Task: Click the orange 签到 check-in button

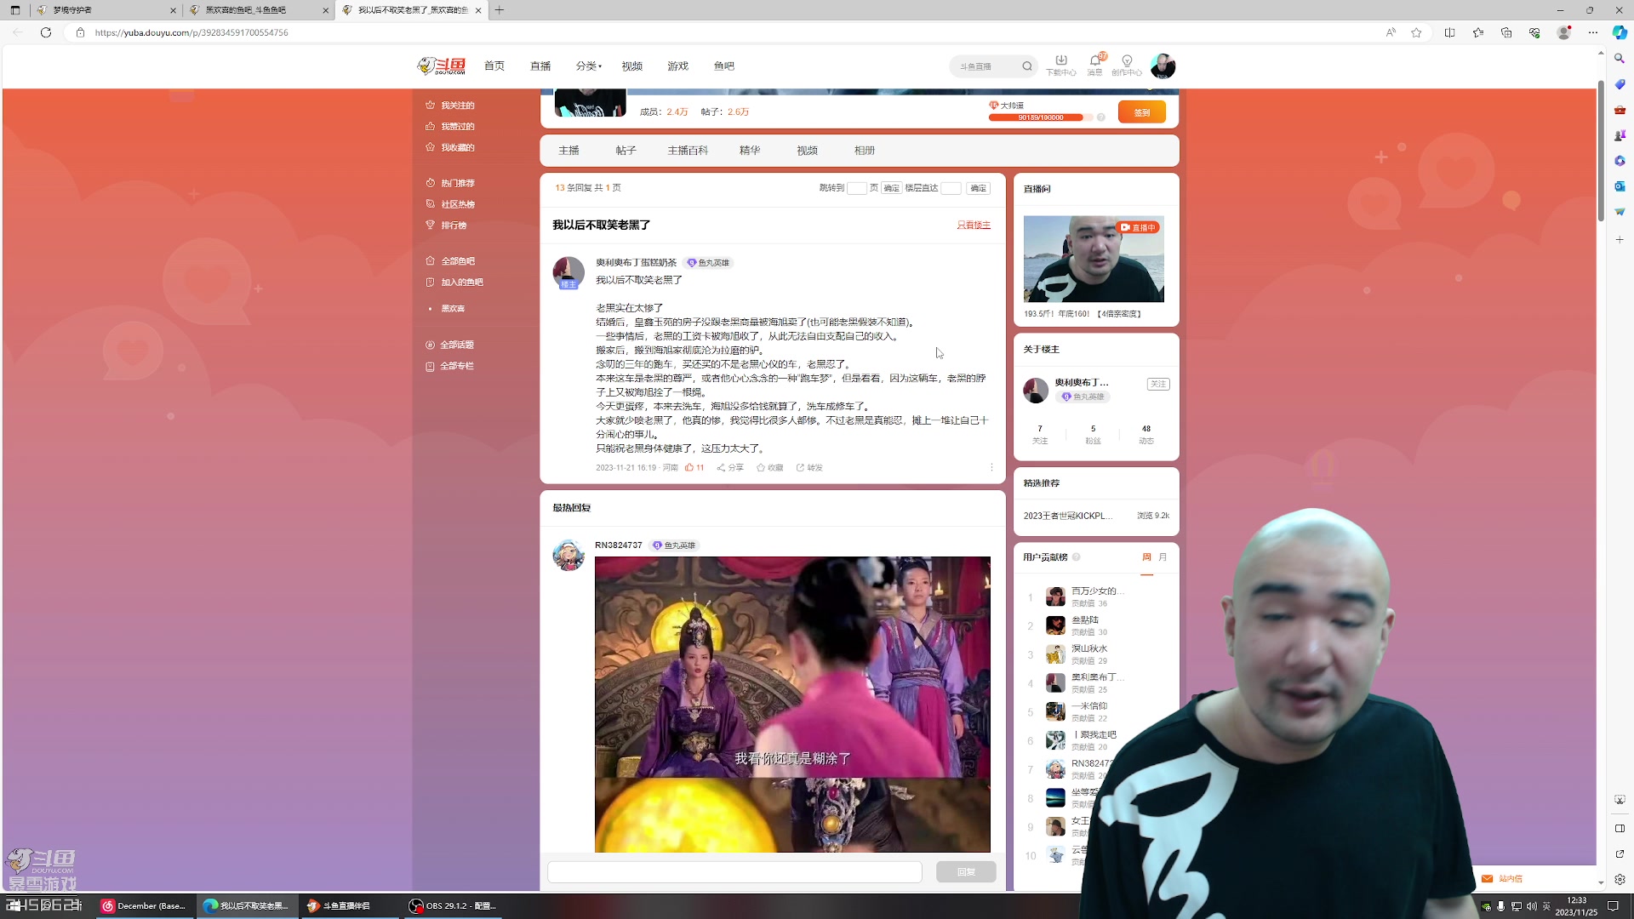Action: point(1142,112)
